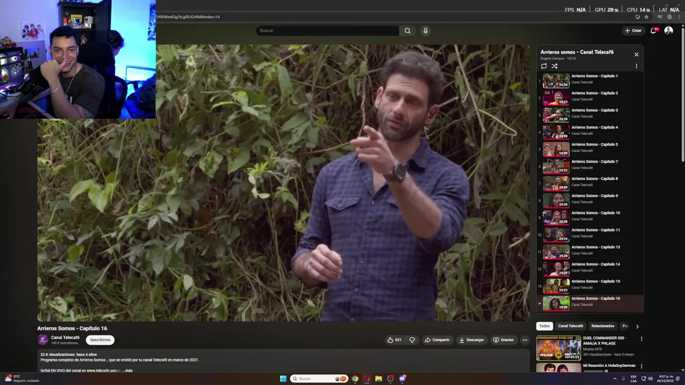The image size is (685, 385).
Task: Open playlist panel three-dot options
Action: click(636, 66)
